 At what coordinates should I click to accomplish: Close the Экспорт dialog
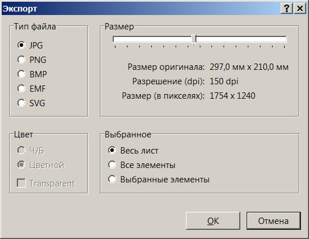point(300,9)
